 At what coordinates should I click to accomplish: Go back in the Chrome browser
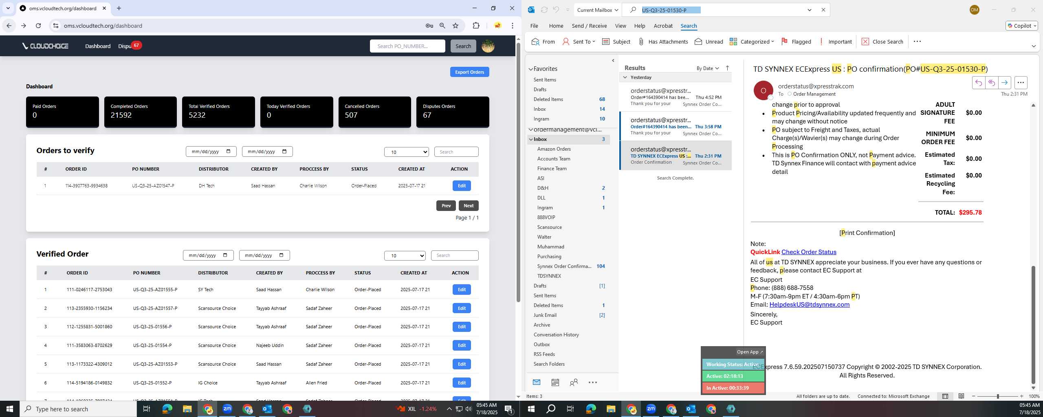coord(9,26)
